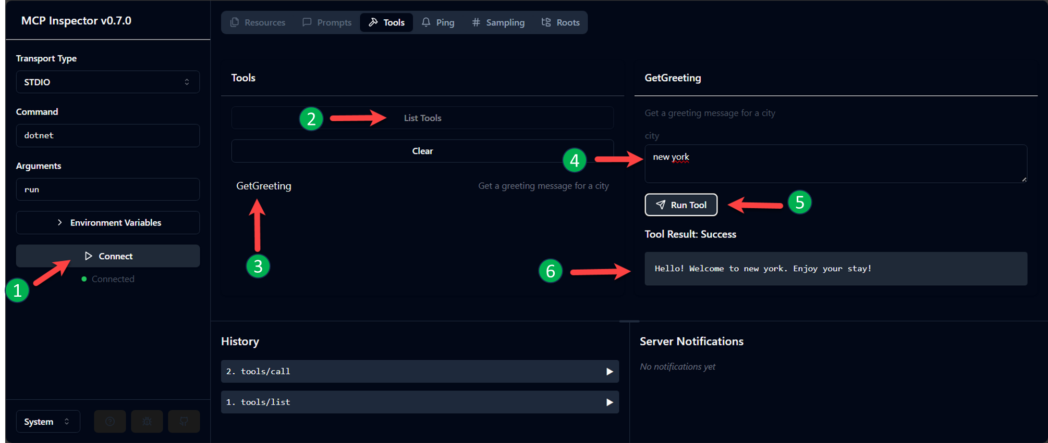Click the Clear button
The width and height of the screenshot is (1048, 443).
click(422, 151)
